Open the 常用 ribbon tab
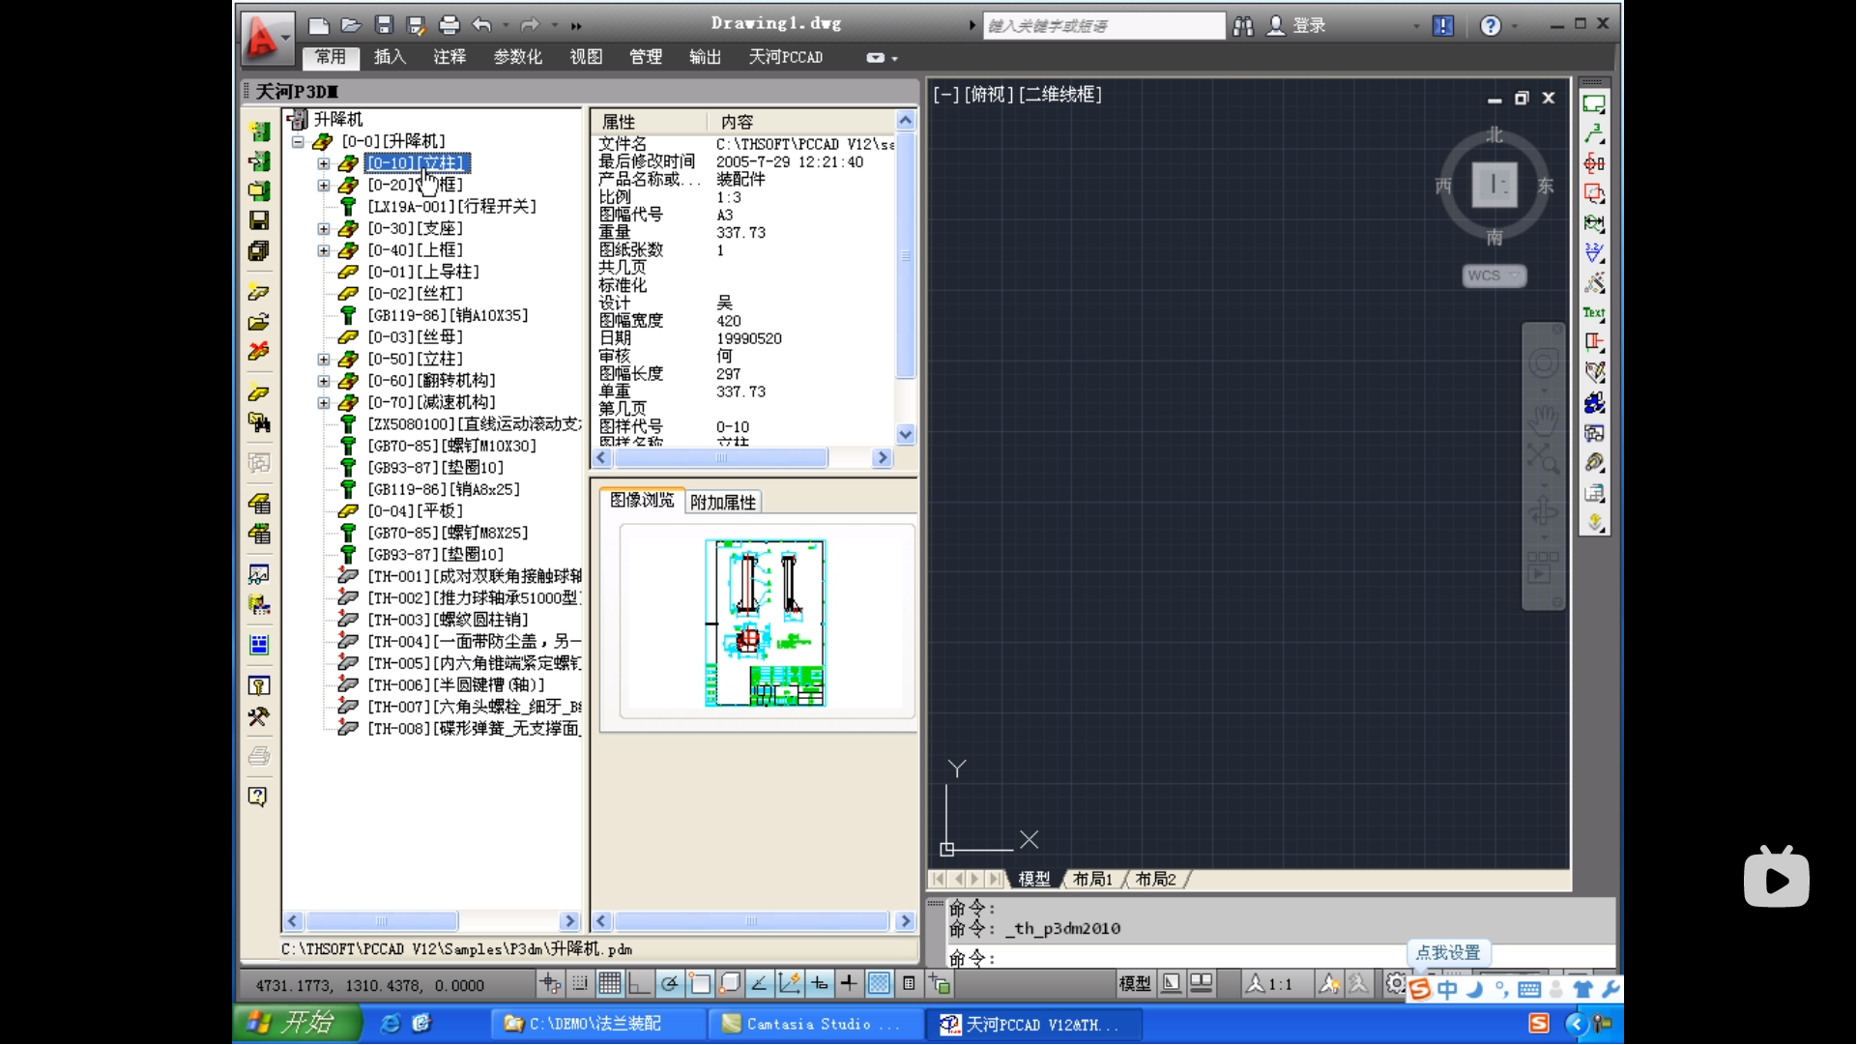Viewport: 1857px width, 1045px height. coord(331,57)
